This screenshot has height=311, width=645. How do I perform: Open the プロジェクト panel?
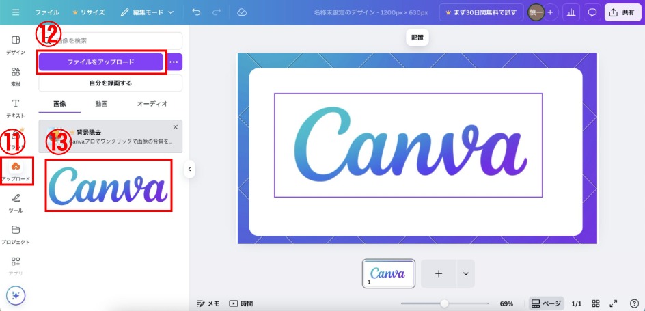[16, 235]
